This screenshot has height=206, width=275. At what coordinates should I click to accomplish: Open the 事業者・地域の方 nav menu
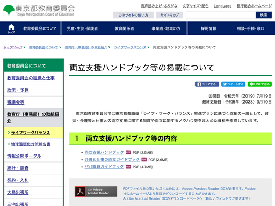tap(166, 28)
